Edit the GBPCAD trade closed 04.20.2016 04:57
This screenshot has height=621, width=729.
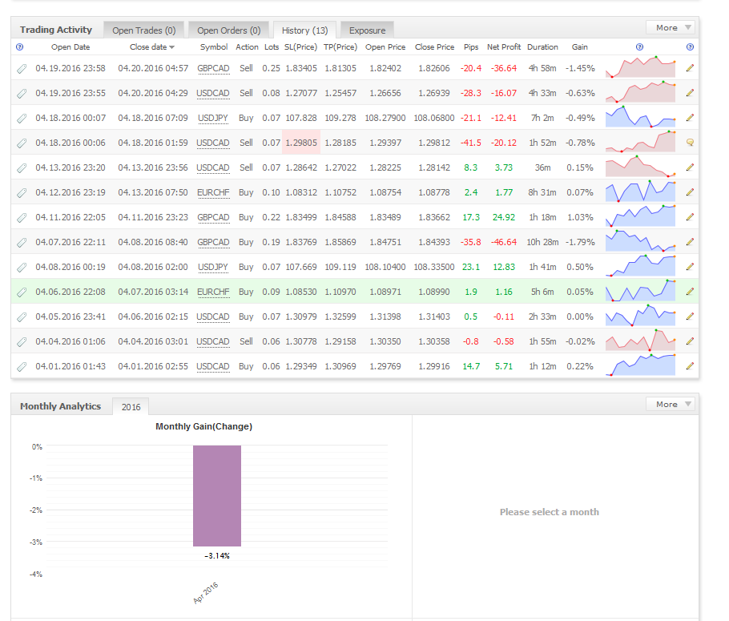point(690,68)
